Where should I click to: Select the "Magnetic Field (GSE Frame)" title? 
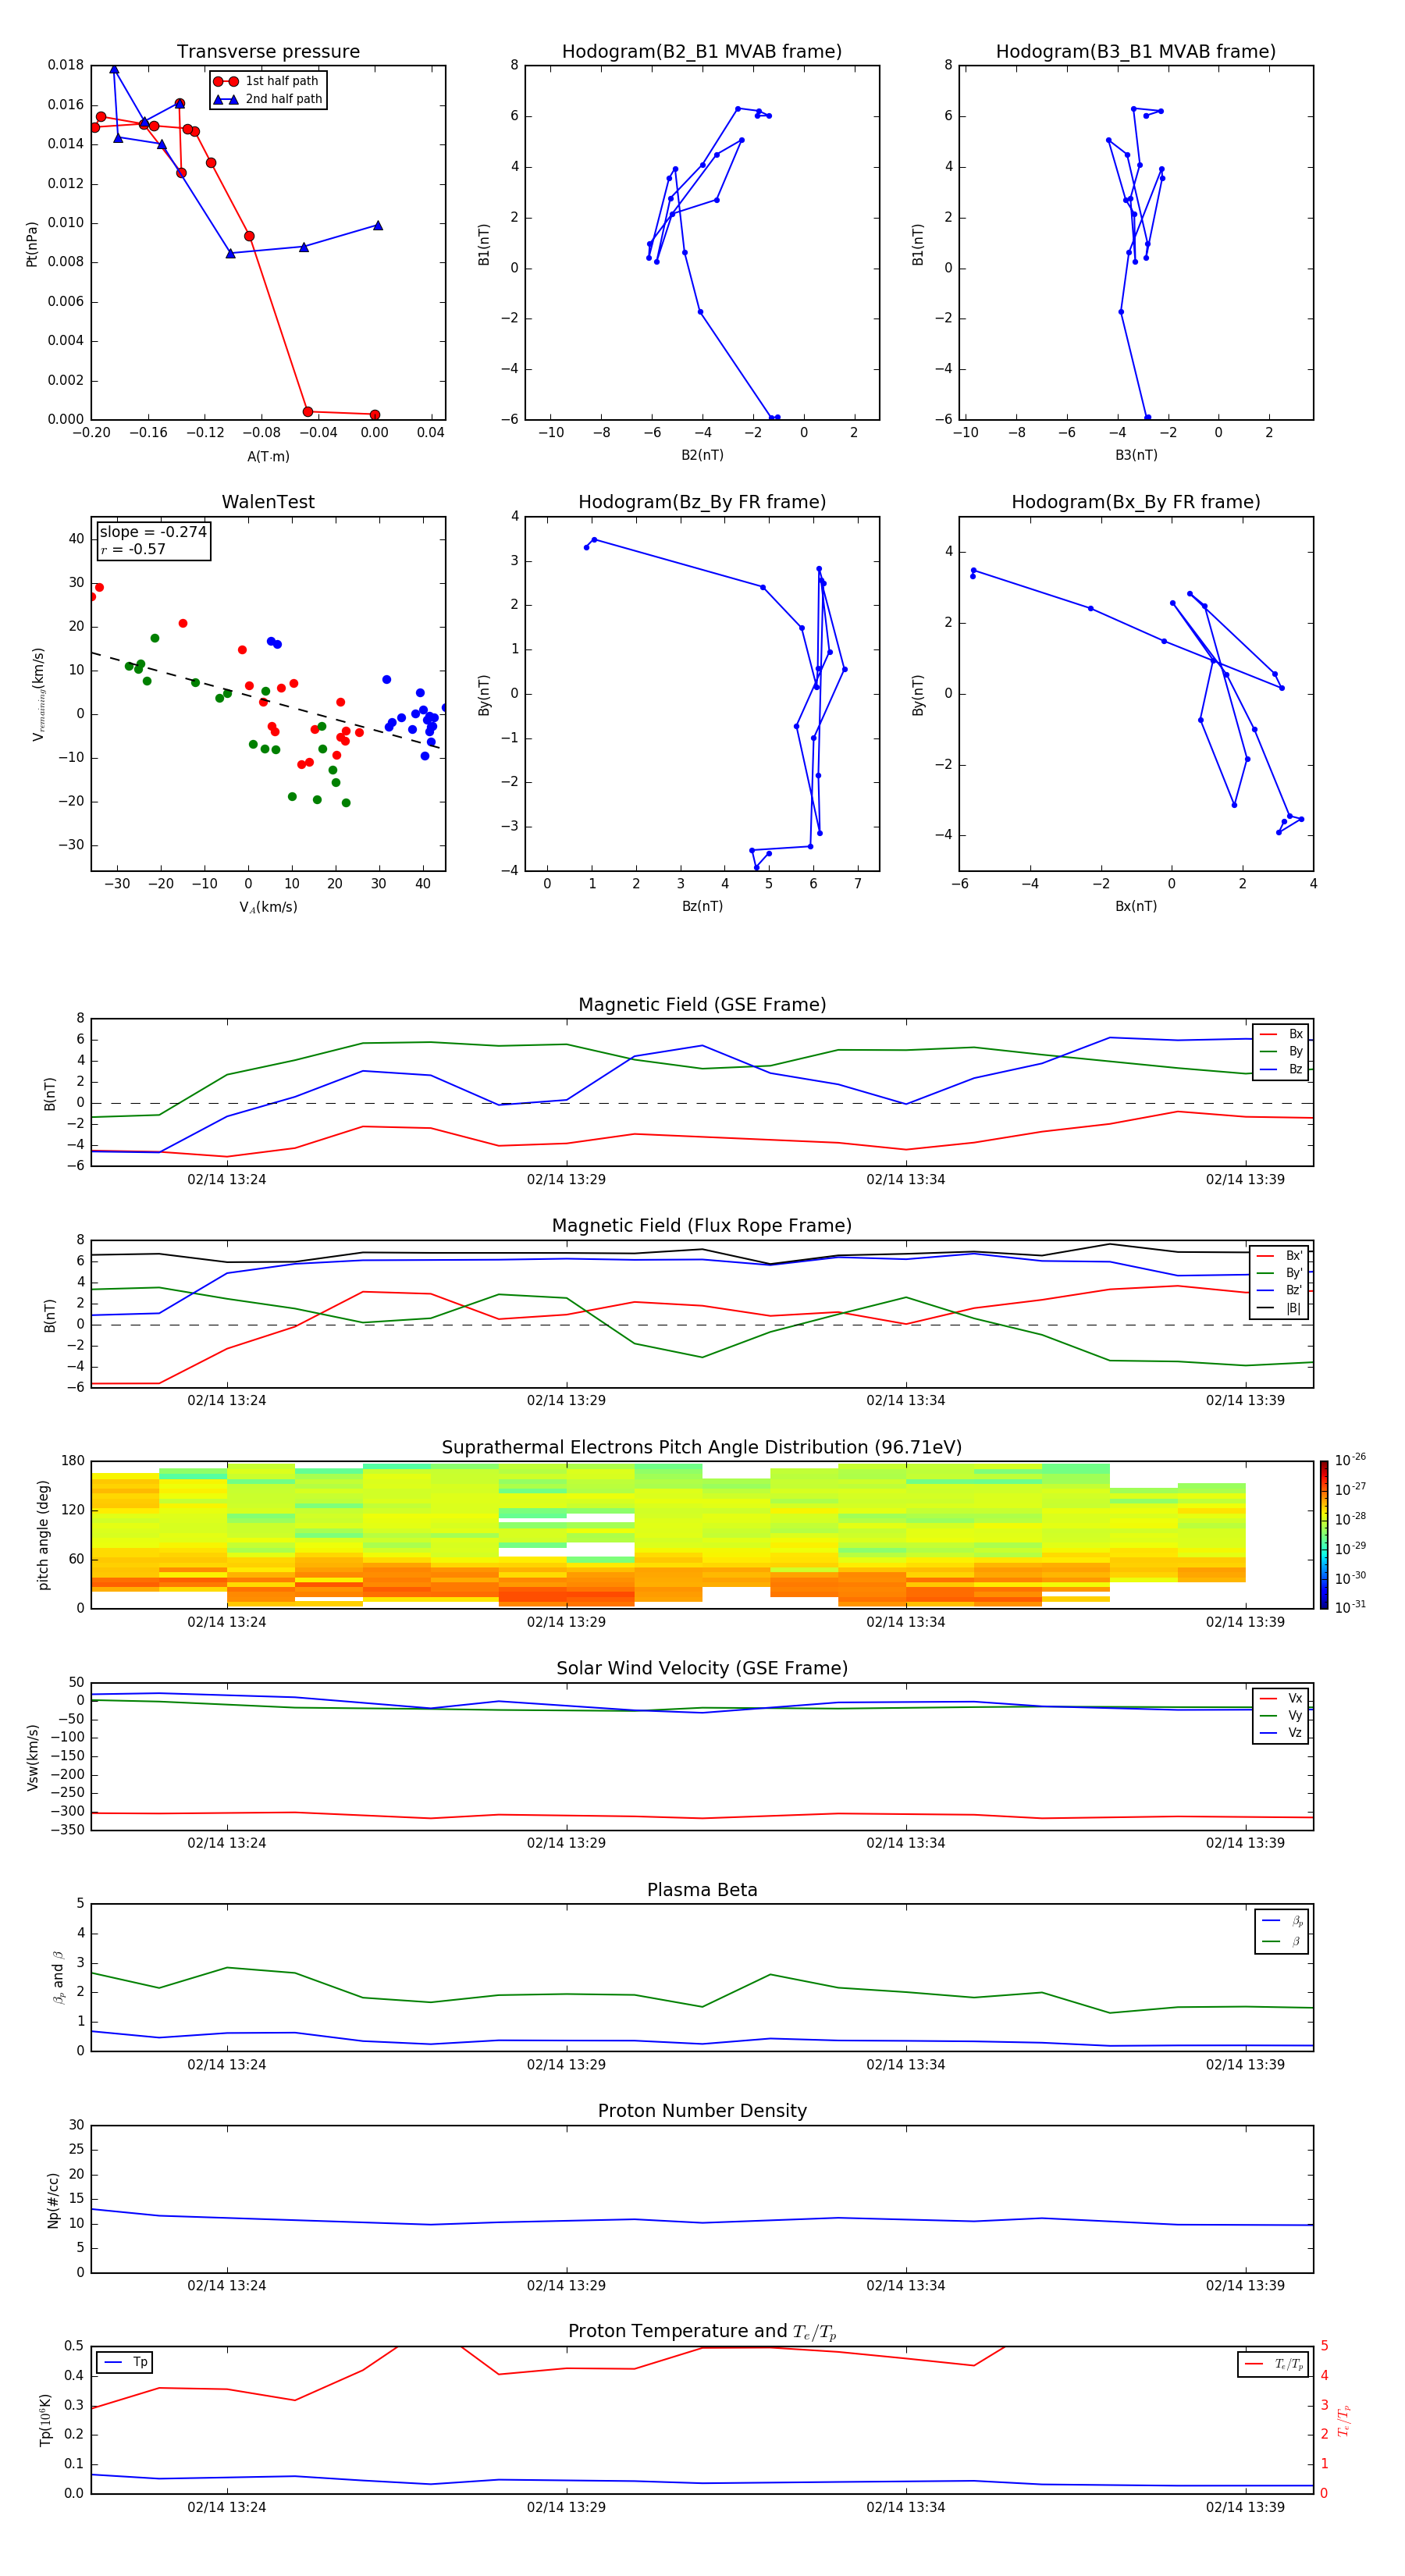pyautogui.click(x=702, y=1005)
